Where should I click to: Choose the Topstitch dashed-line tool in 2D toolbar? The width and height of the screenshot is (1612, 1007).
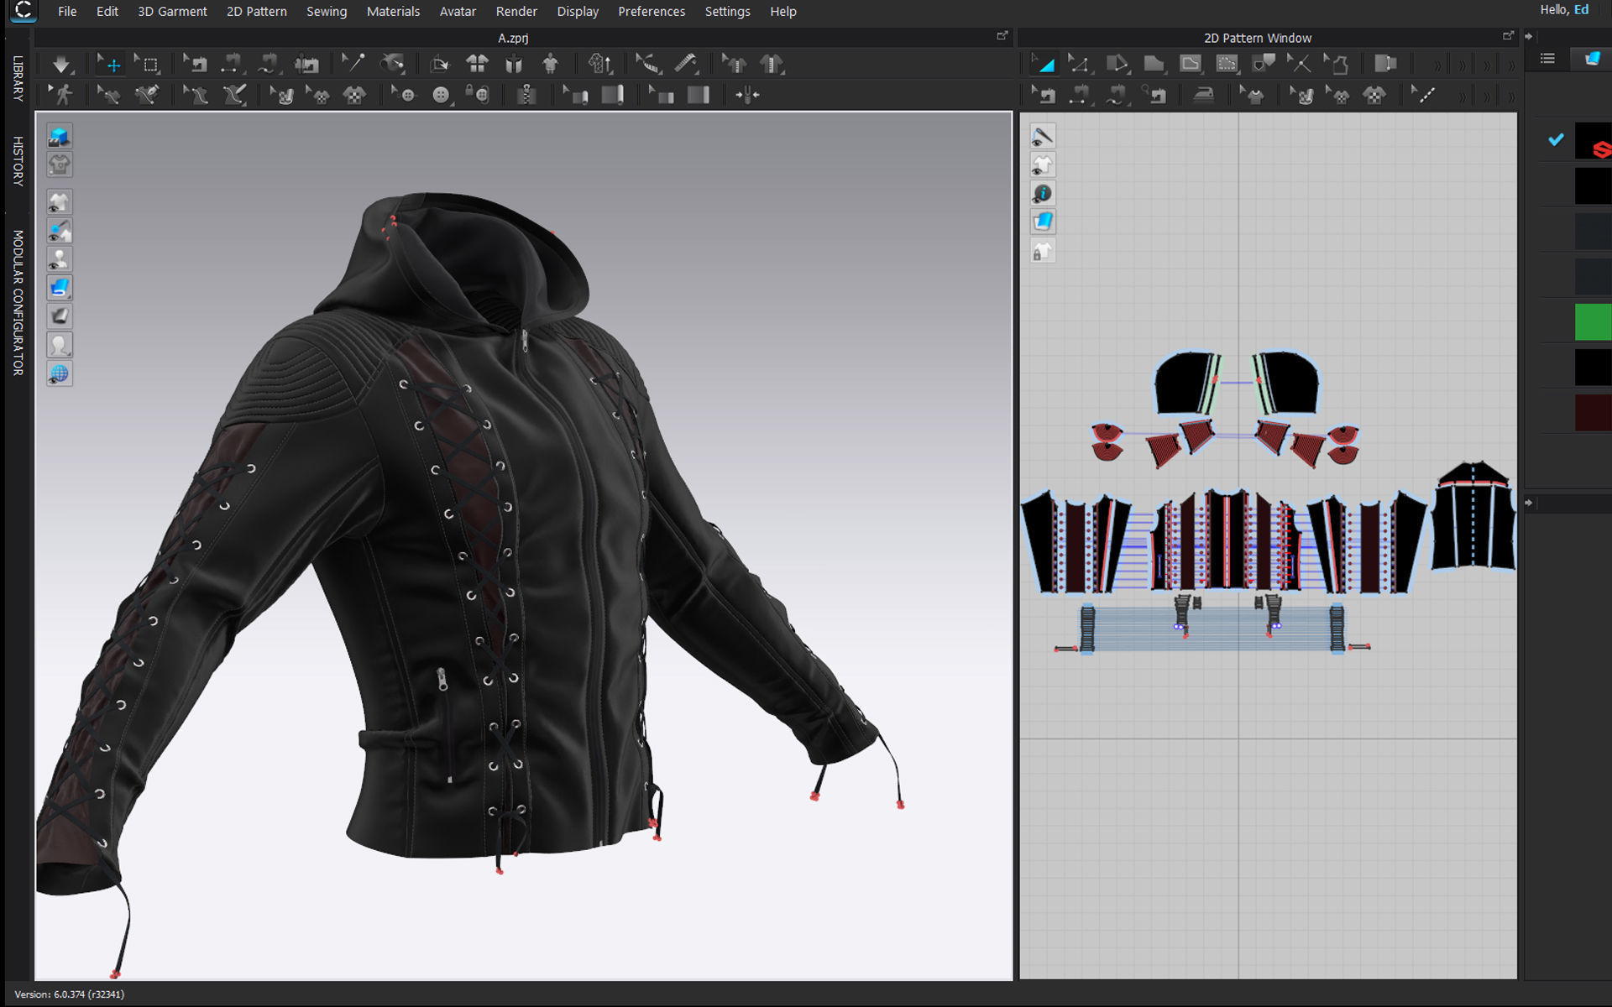[x=1424, y=95]
